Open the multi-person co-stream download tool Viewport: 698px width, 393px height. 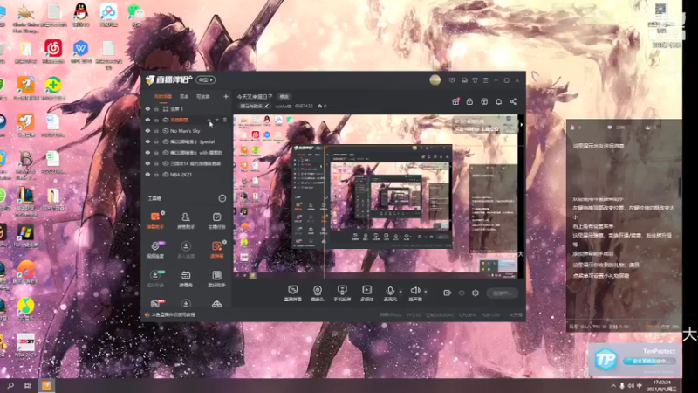pyautogui.click(x=186, y=249)
